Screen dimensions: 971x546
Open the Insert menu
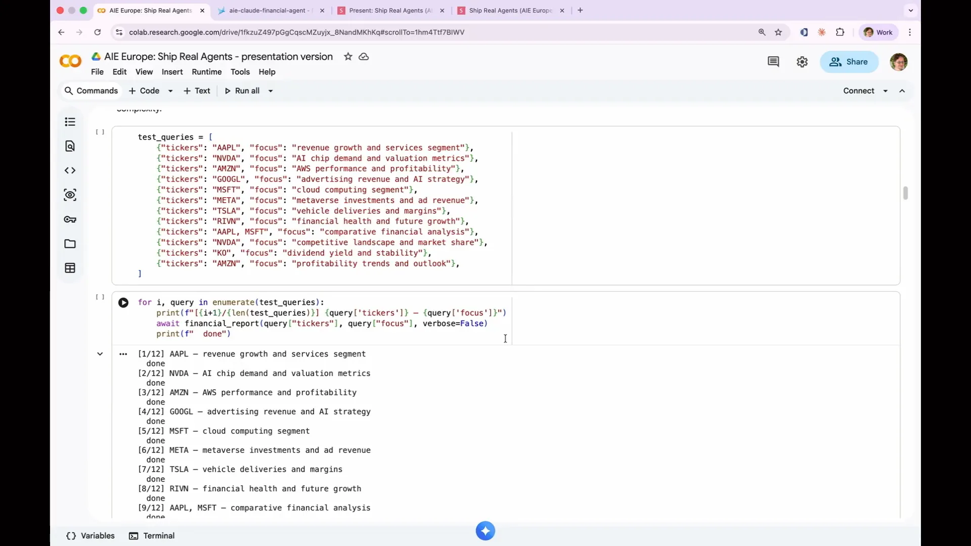(x=172, y=72)
